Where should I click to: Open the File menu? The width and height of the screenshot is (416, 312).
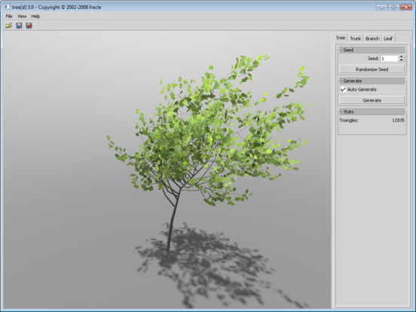point(9,17)
